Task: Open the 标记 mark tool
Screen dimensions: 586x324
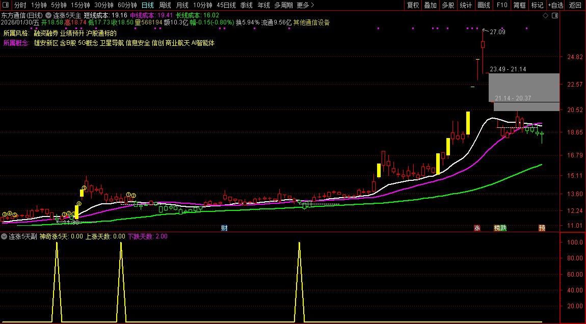Action: click(537, 5)
